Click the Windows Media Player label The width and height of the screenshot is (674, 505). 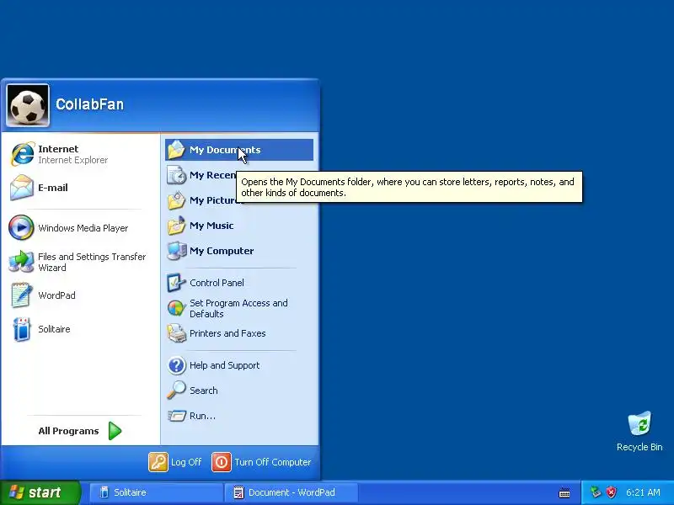(x=83, y=228)
